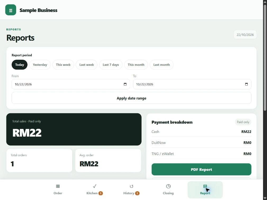
Task: Click the Cash payment row
Action: (x=201, y=132)
